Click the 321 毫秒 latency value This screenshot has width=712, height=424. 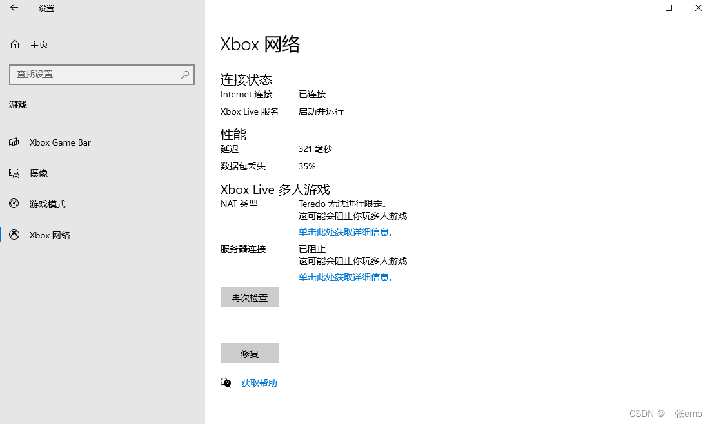pyautogui.click(x=315, y=149)
